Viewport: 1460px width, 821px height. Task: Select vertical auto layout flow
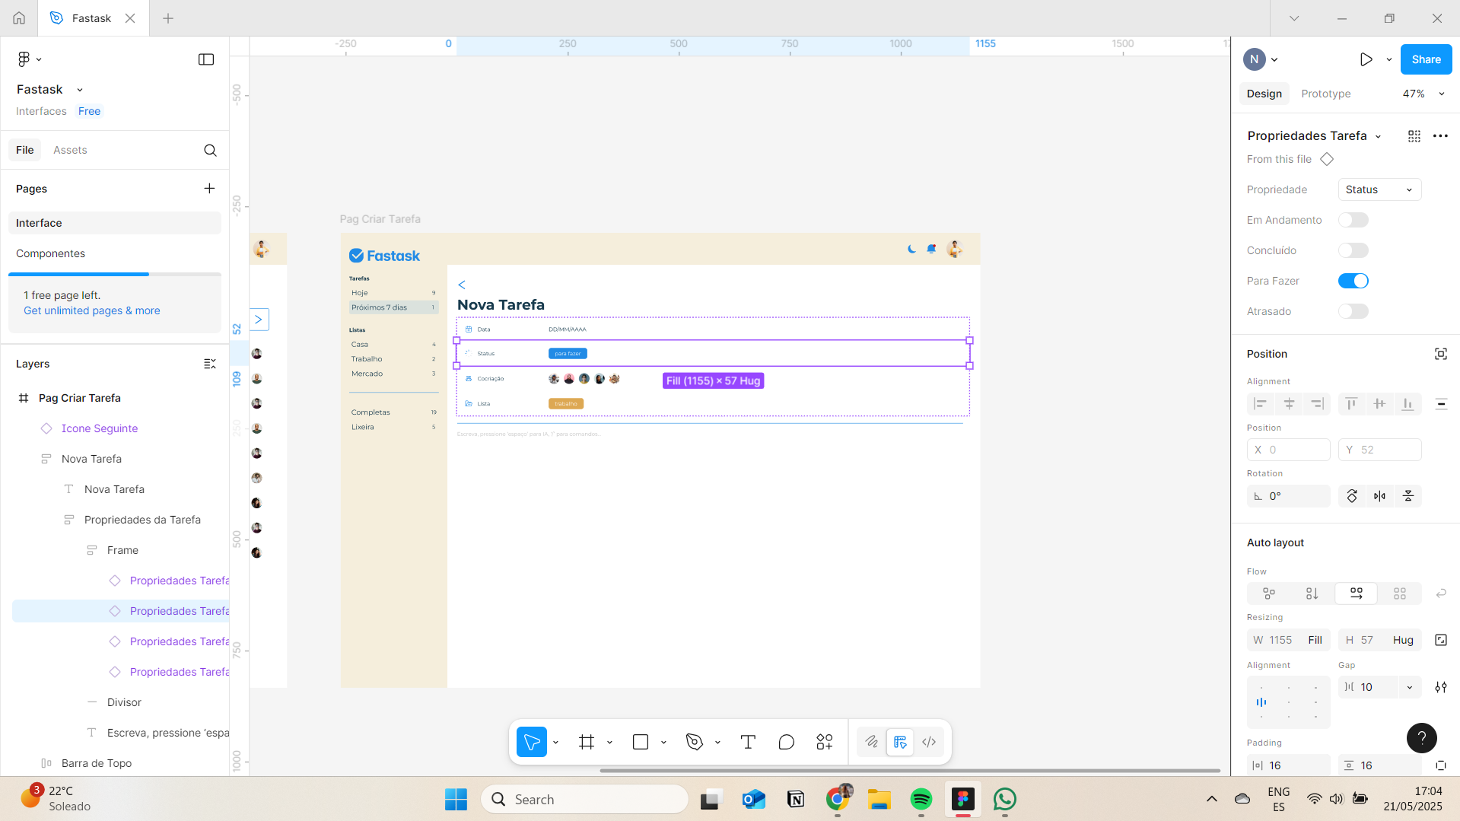tap(1312, 593)
